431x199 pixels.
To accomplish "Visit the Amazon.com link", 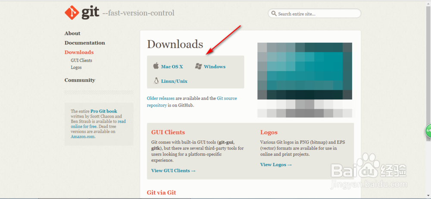I will tap(83, 136).
